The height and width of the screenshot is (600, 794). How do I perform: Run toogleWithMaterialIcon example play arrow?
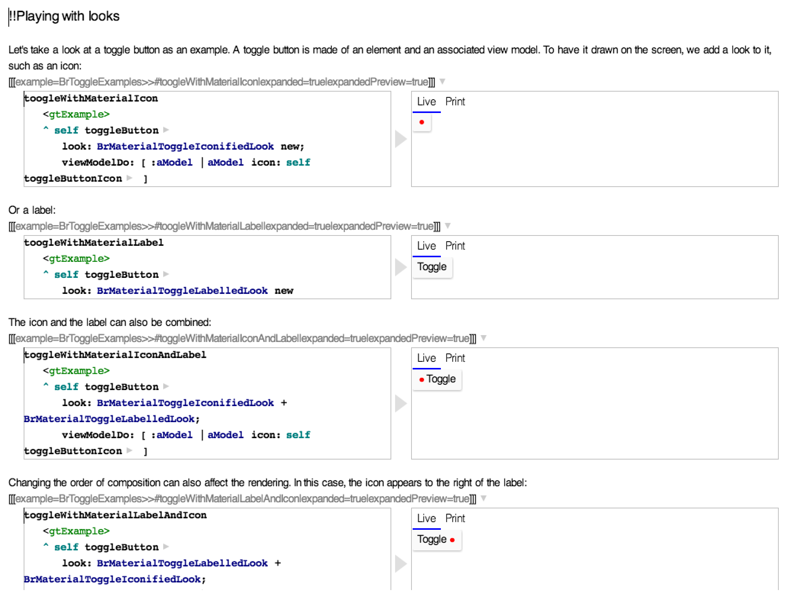pyautogui.click(x=400, y=139)
